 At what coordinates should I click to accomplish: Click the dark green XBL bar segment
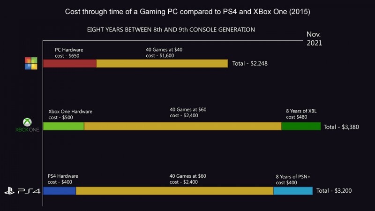[x=301, y=126]
